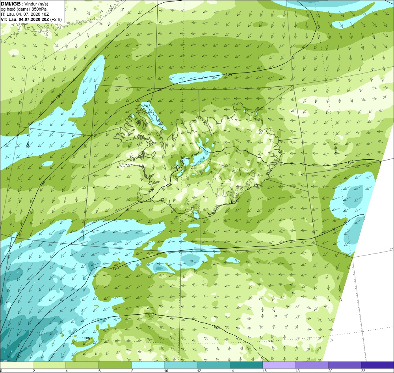394x373 pixels.
Task: Click the legend value '16'
Action: tap(265, 371)
